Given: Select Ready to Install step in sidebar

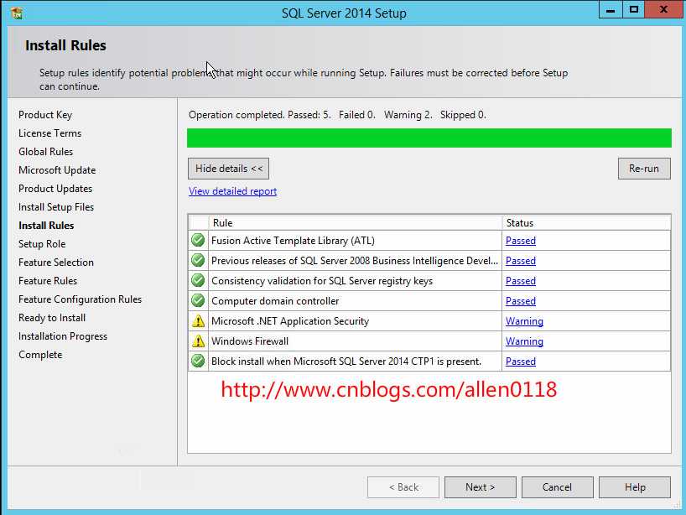Looking at the screenshot, I should click(x=52, y=318).
